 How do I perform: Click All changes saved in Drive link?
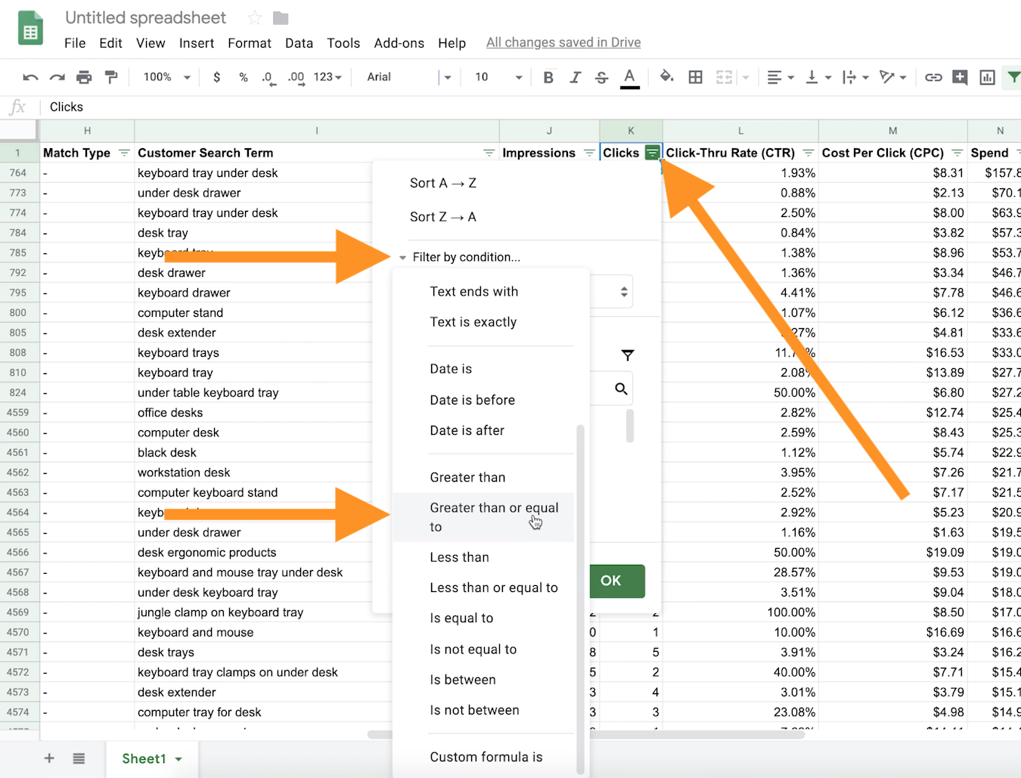point(563,42)
